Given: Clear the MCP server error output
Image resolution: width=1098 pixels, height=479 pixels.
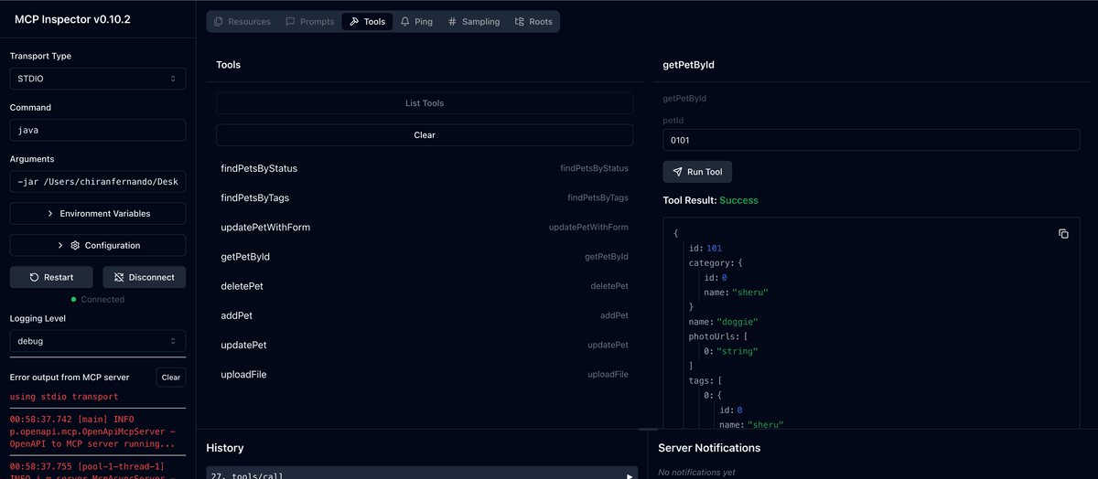Looking at the screenshot, I should 171,377.
